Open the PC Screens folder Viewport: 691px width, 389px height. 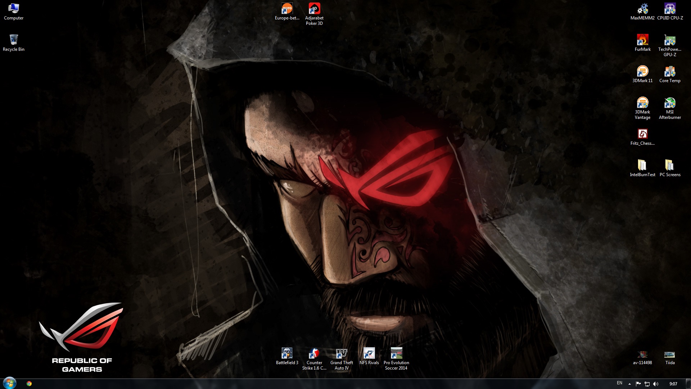point(670,168)
